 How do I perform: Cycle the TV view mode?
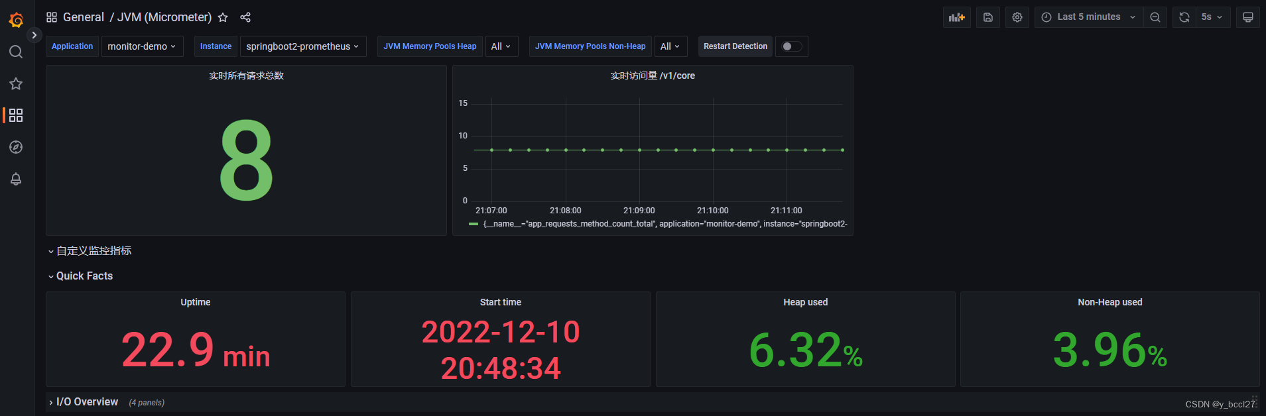[x=1248, y=17]
